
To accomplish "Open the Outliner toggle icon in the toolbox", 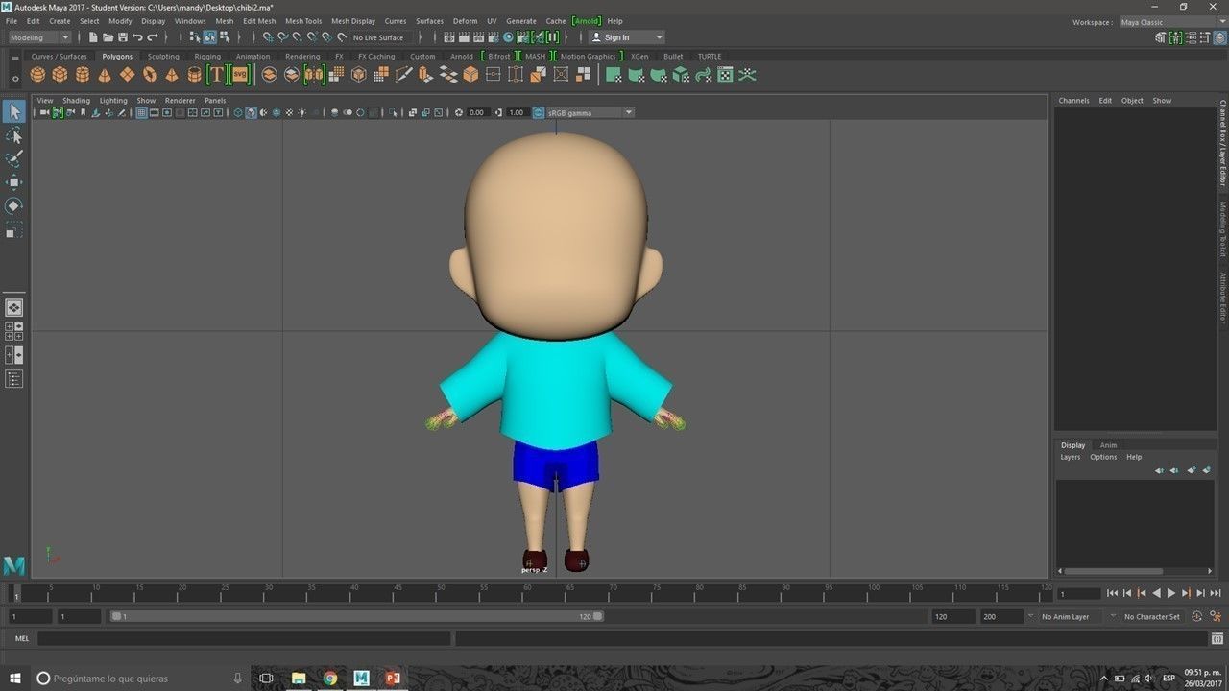I will point(13,379).
